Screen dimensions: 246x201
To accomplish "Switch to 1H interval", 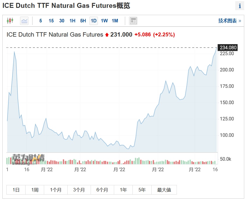I will (x=72, y=21).
